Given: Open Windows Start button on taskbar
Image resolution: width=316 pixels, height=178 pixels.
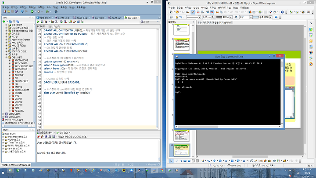Looking at the screenshot, I should 3,173.
